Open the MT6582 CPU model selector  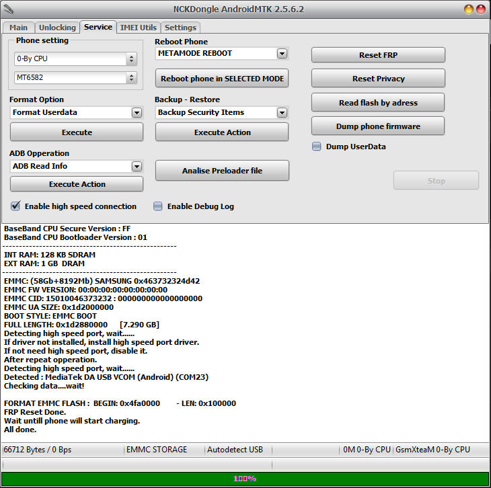(x=75, y=77)
